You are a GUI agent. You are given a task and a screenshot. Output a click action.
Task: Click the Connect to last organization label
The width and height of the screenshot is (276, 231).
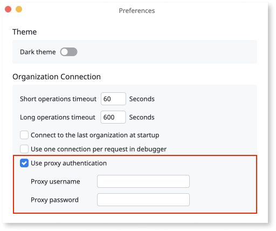point(95,135)
